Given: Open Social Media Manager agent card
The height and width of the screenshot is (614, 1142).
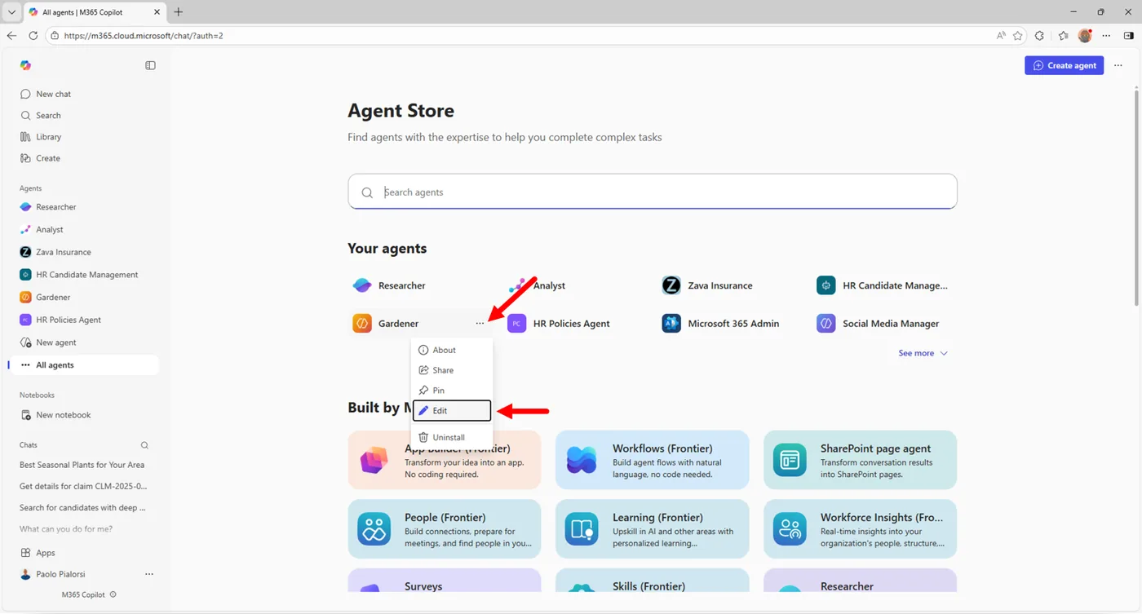Looking at the screenshot, I should [x=879, y=324].
